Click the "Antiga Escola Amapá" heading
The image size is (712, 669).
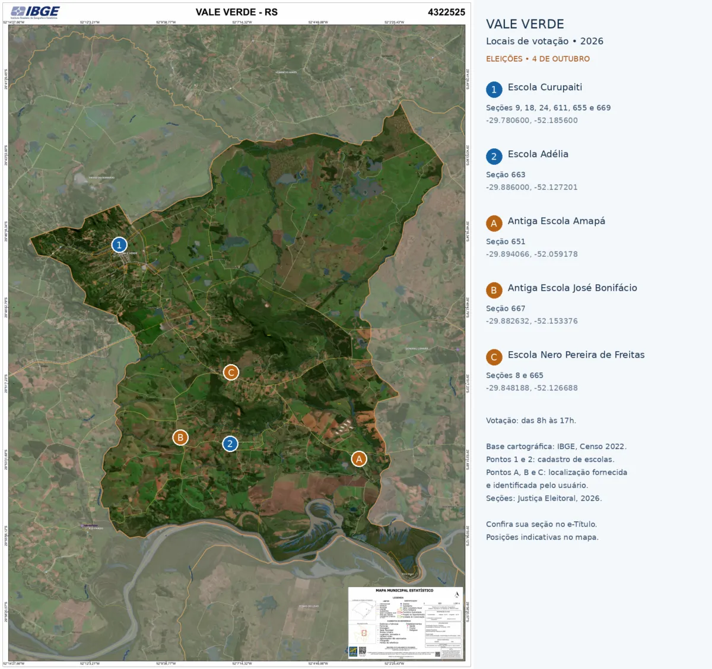[557, 221]
